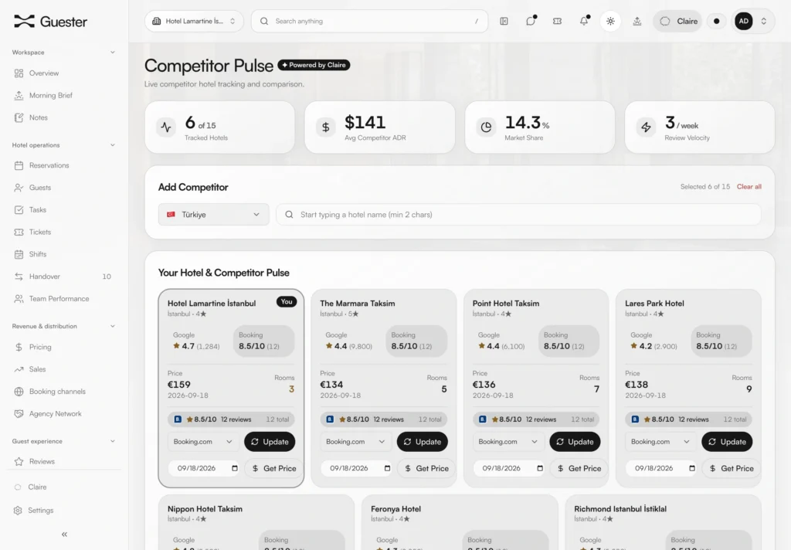Image resolution: width=791 pixels, height=550 pixels.
Task: Click the date field on Point Hotel Taksim card
Action: point(510,469)
